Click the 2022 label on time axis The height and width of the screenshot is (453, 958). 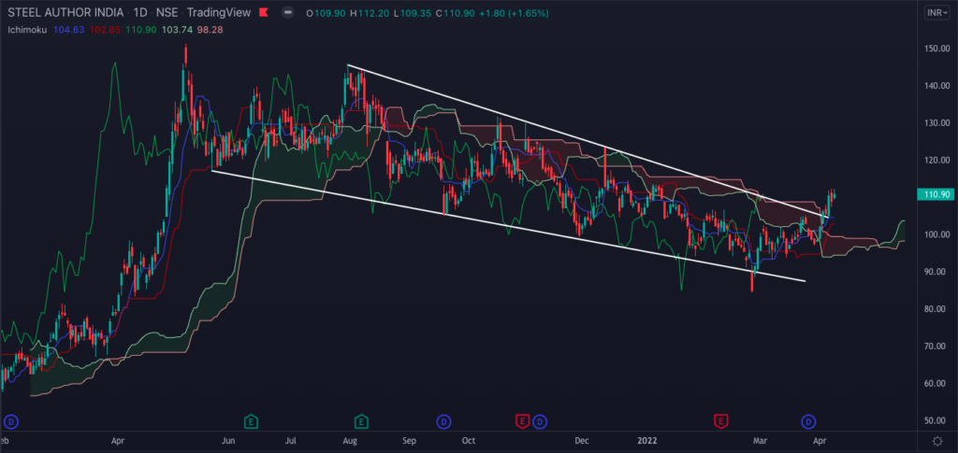click(x=647, y=440)
